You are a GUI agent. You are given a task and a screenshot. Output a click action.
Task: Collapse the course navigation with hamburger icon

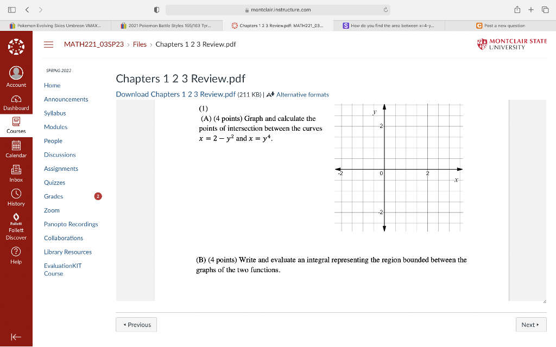pyautogui.click(x=48, y=44)
